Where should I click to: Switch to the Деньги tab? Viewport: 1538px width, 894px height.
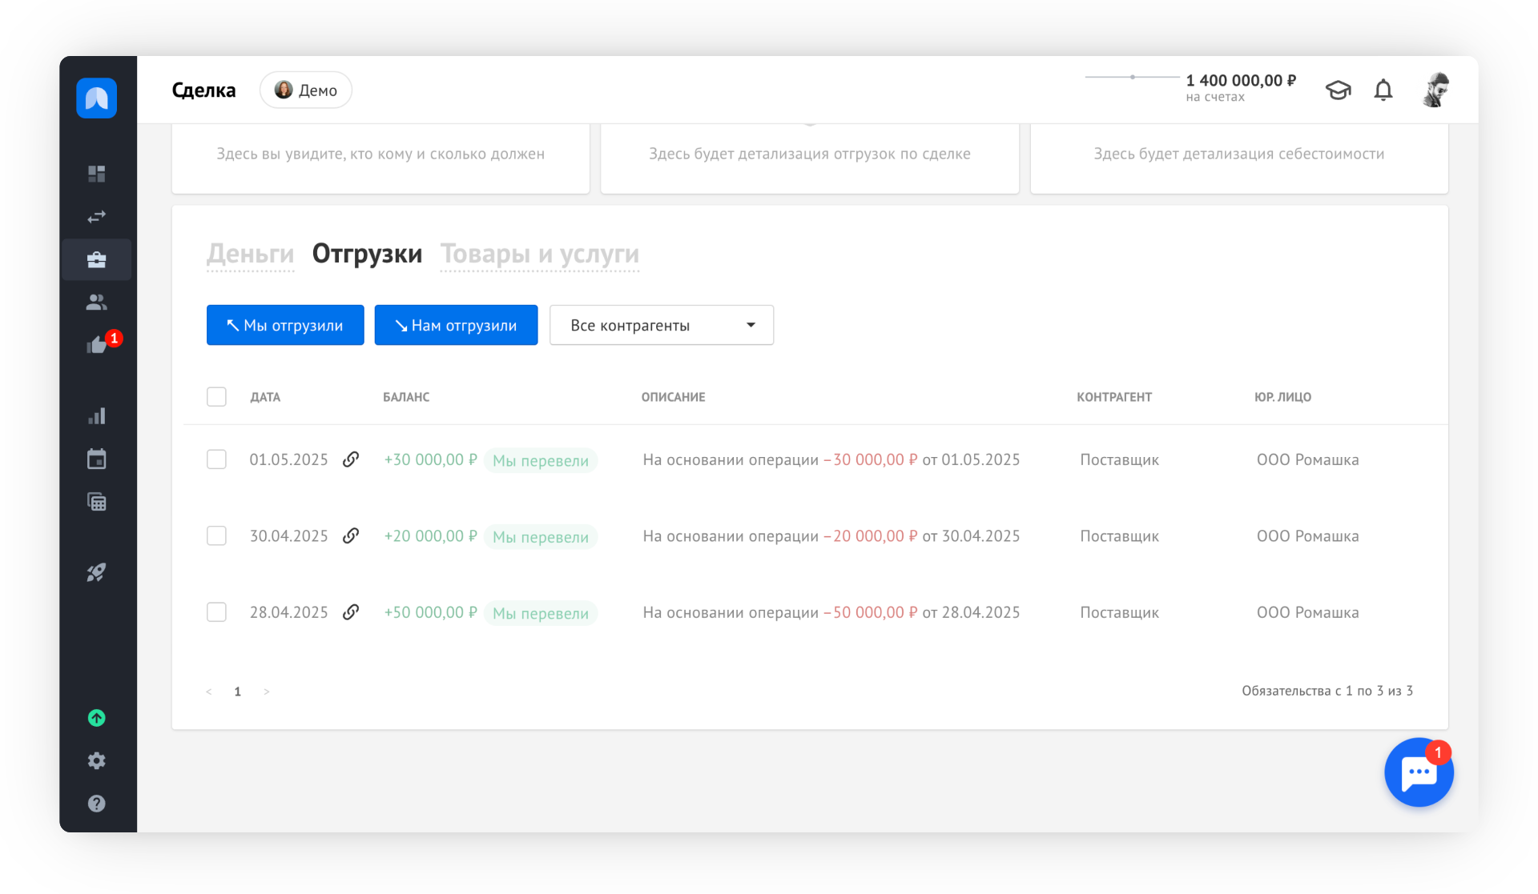pos(251,254)
